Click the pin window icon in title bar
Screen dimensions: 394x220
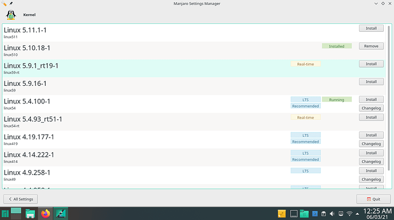tap(11, 3)
